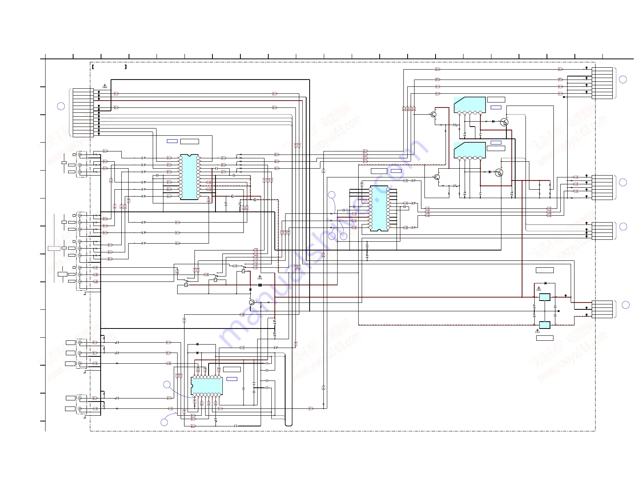Select the transistor symbol below the relay diode
The image size is (643, 483).
[x=251, y=302]
